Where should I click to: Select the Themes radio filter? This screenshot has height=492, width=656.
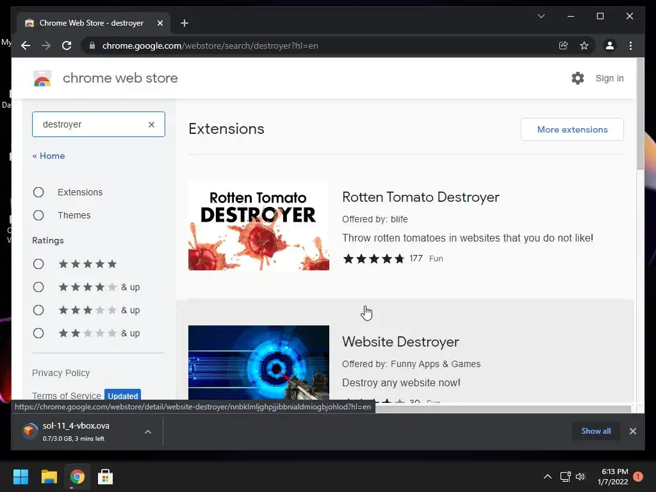click(x=38, y=215)
